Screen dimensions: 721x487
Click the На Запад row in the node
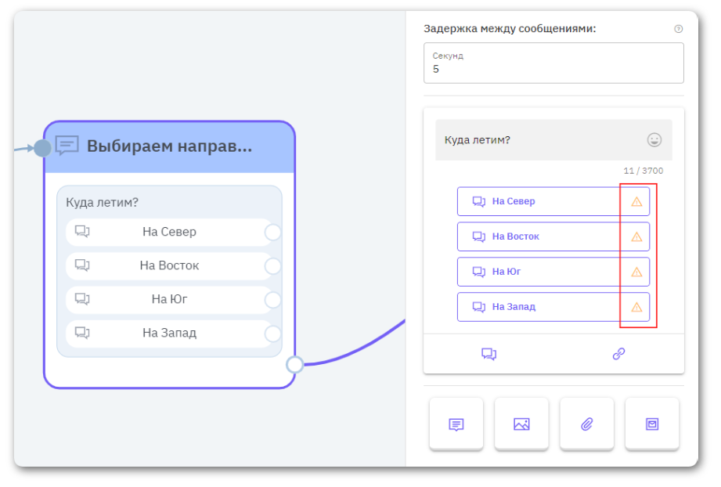(x=169, y=333)
